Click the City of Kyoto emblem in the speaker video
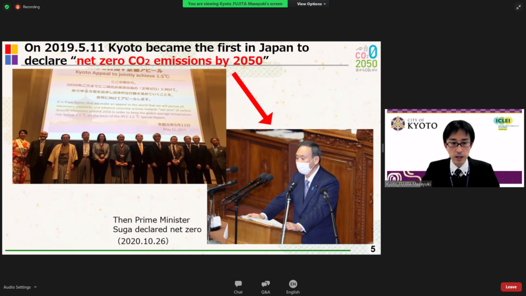This screenshot has height=296, width=526. pyautogui.click(x=398, y=123)
